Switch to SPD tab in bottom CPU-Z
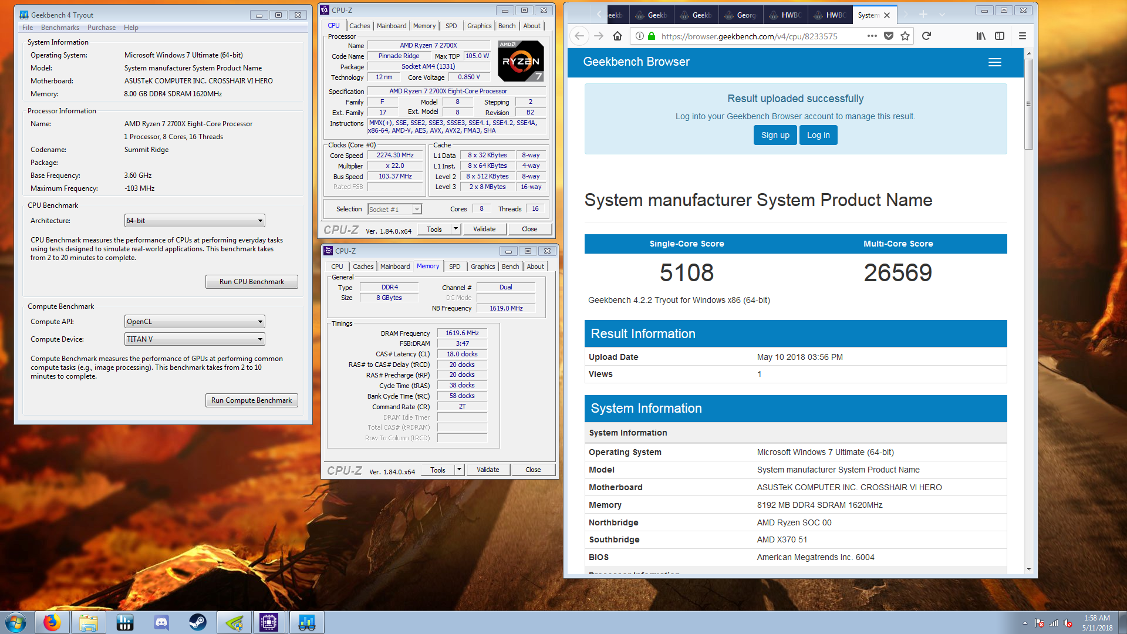This screenshot has height=634, width=1127. coord(455,267)
